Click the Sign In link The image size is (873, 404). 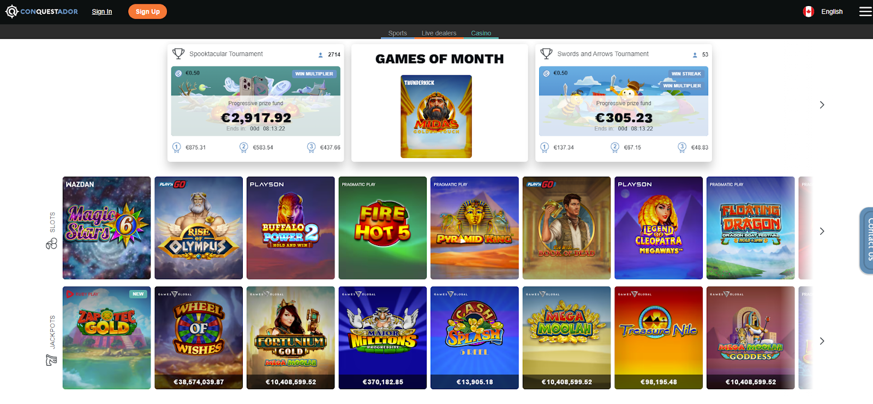101,11
